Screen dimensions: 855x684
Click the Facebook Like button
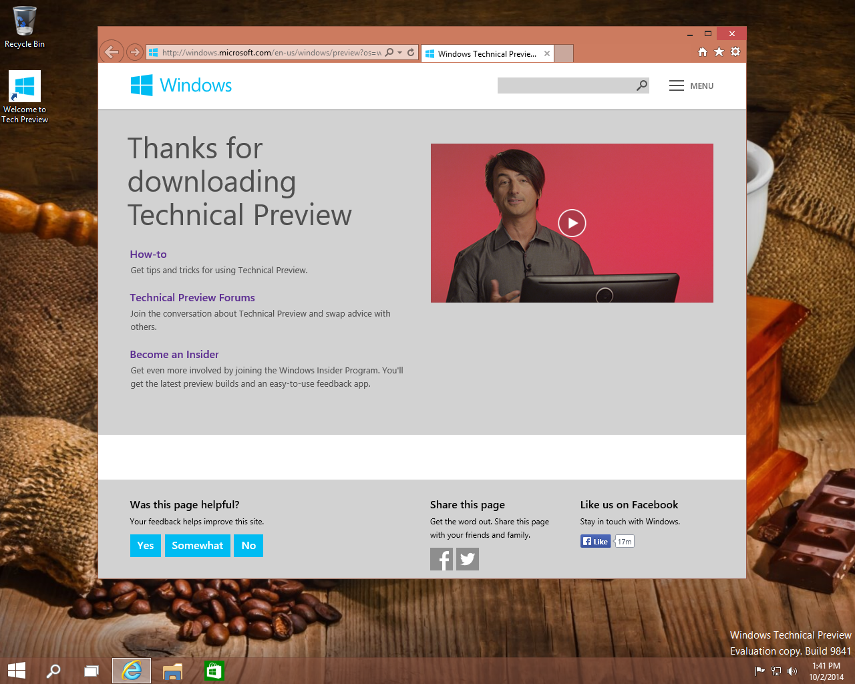click(596, 541)
